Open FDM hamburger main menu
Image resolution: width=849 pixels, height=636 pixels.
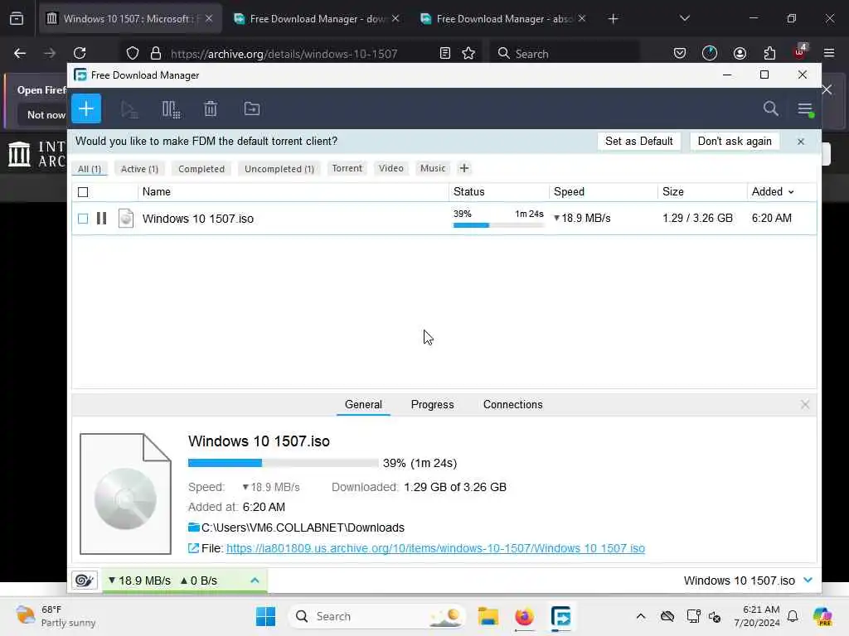805,108
